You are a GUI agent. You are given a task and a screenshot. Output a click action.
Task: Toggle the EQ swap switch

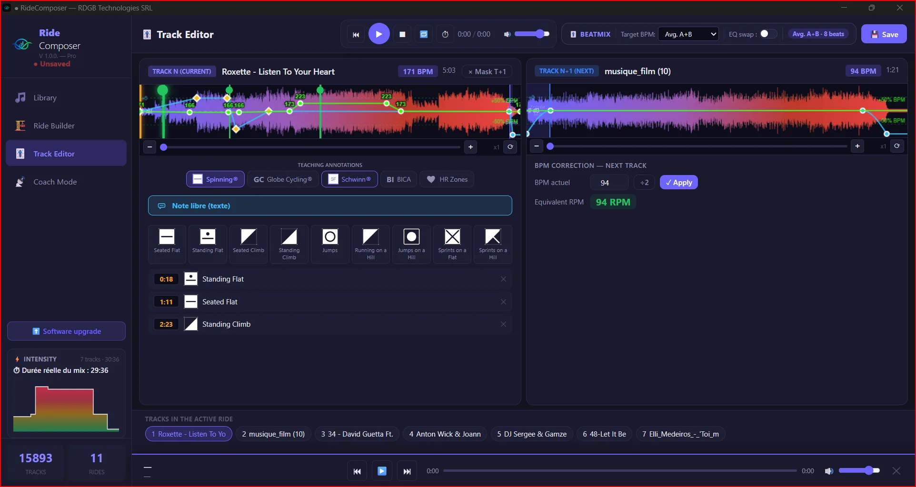click(768, 34)
